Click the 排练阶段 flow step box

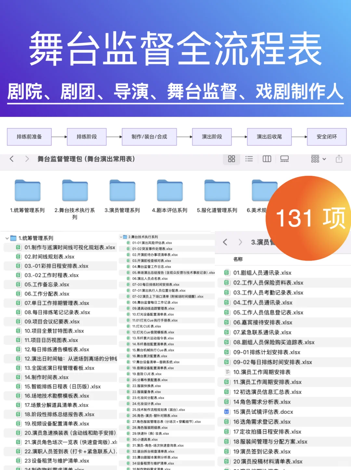pos(87,137)
